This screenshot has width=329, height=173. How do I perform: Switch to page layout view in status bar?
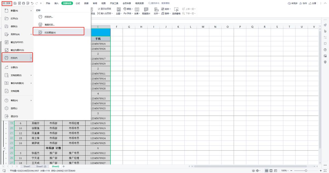click(271, 171)
